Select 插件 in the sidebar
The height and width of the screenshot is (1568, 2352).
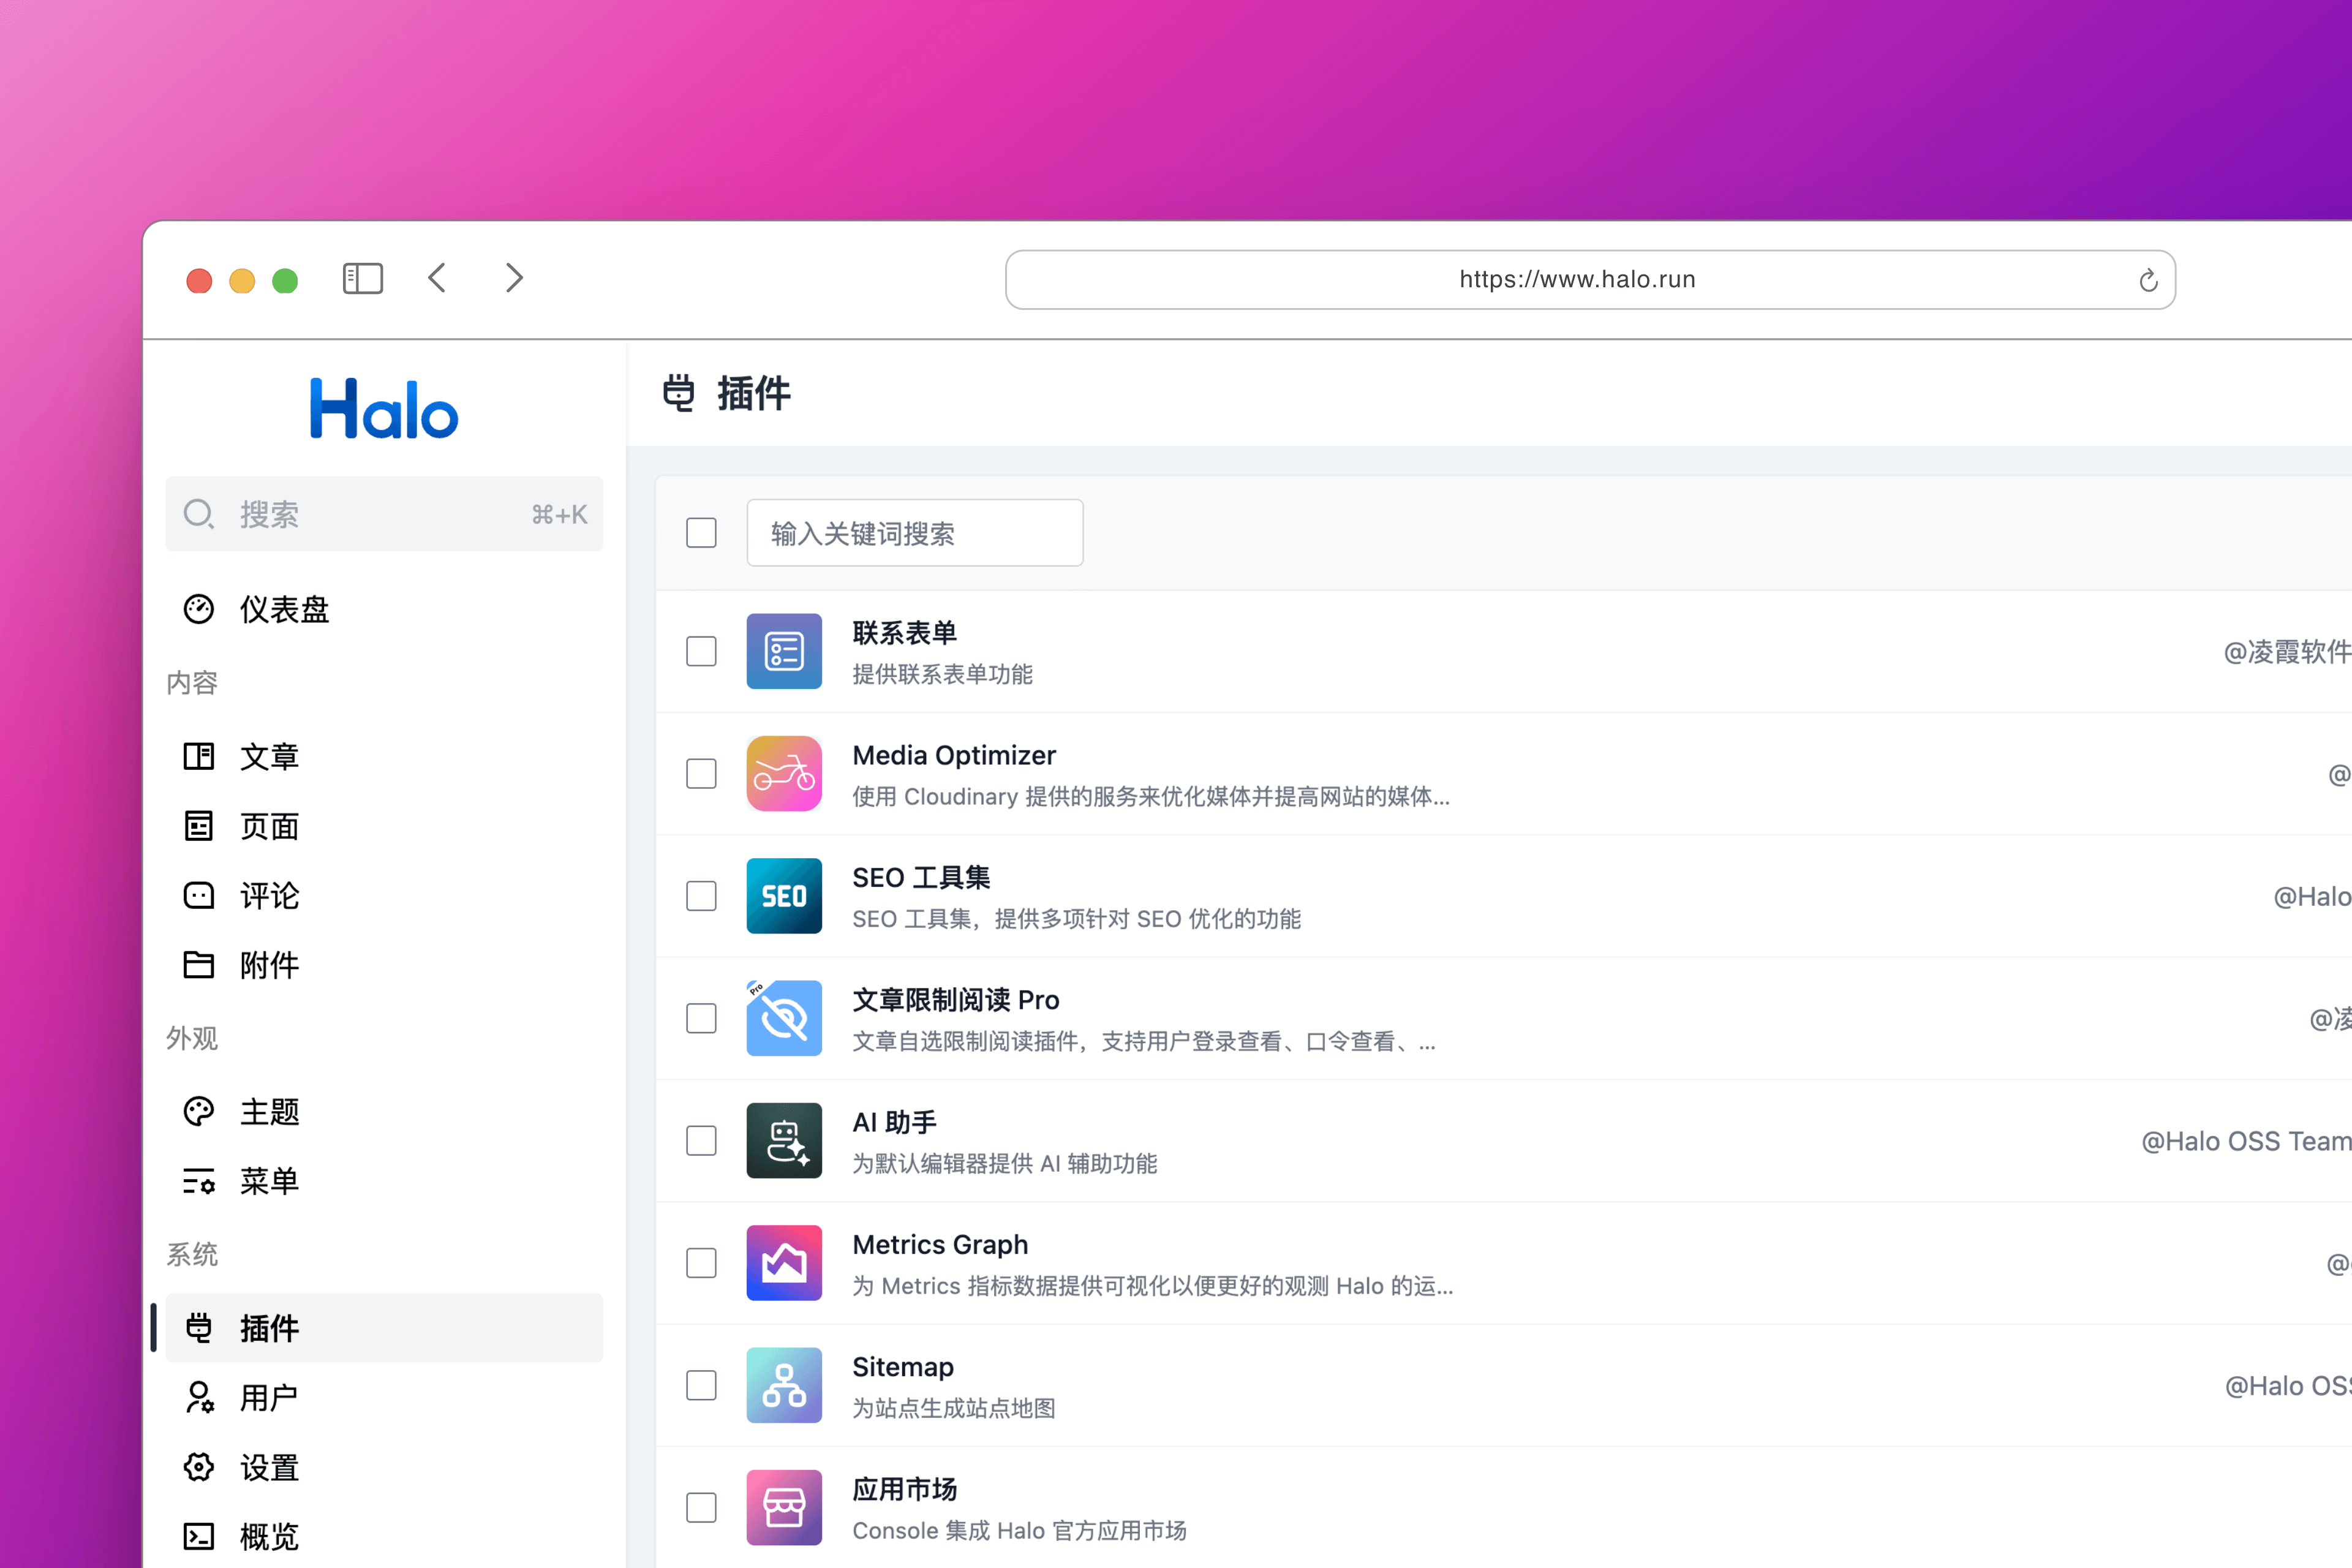(x=384, y=1328)
